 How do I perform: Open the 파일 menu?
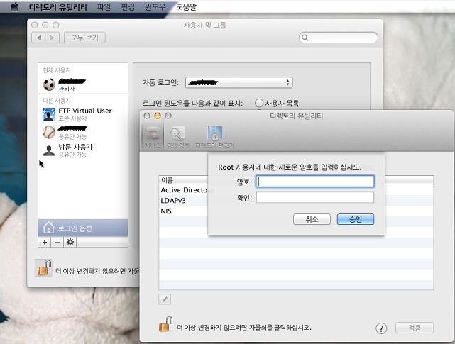[x=104, y=6]
